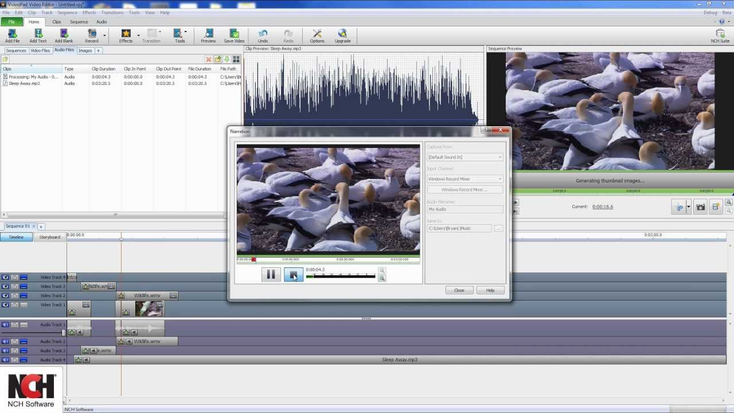Click the Upgrade icon
This screenshot has height=413, width=734.
tap(342, 36)
